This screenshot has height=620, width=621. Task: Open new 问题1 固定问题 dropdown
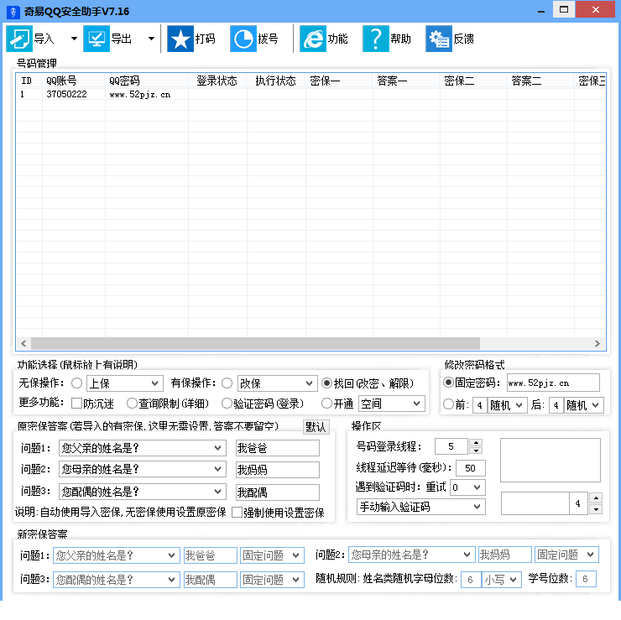click(272, 555)
